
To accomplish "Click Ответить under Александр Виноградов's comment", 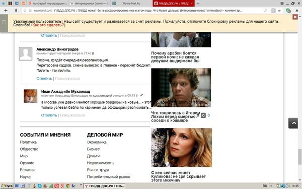I will coord(44,79).
